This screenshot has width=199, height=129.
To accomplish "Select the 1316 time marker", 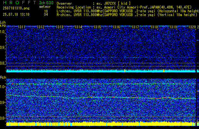I will coord(116,27).
